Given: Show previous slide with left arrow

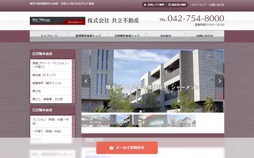Looking at the screenshot, I should coord(86,81).
